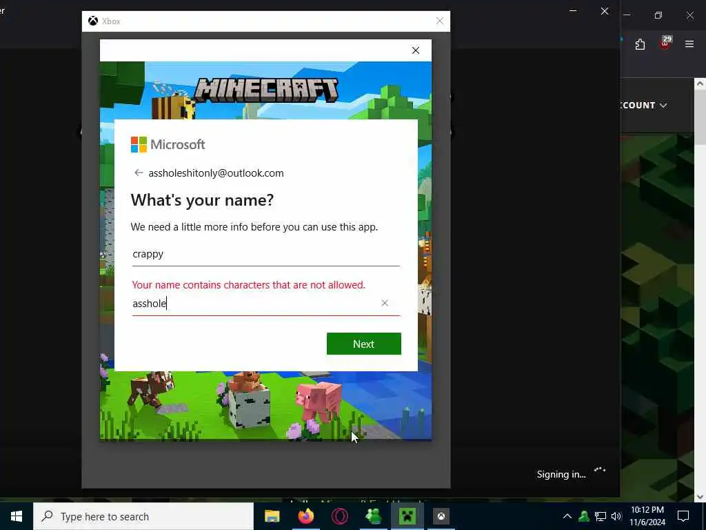This screenshot has height=530, width=706.
Task: Close the Minecraft Launcher window
Action: 605,11
